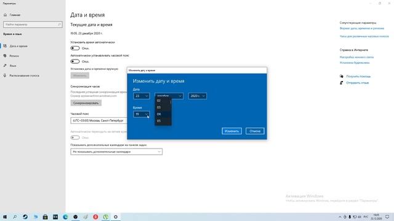The width and height of the screenshot is (394, 221).
Task: Open the day dropdown showing 23
Action: [x=142, y=96]
